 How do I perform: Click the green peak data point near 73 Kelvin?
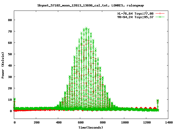[x=86, y=28]
